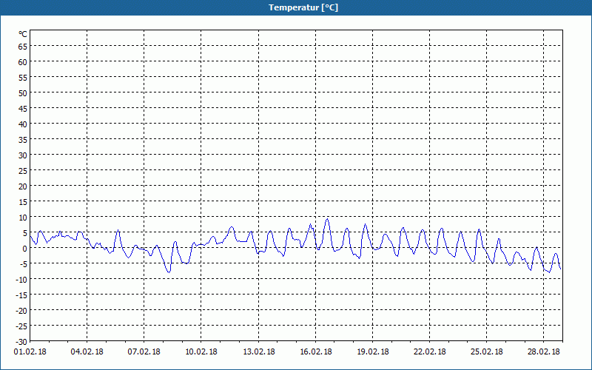
Task: Click the -15 y-axis label
Action: point(21,295)
